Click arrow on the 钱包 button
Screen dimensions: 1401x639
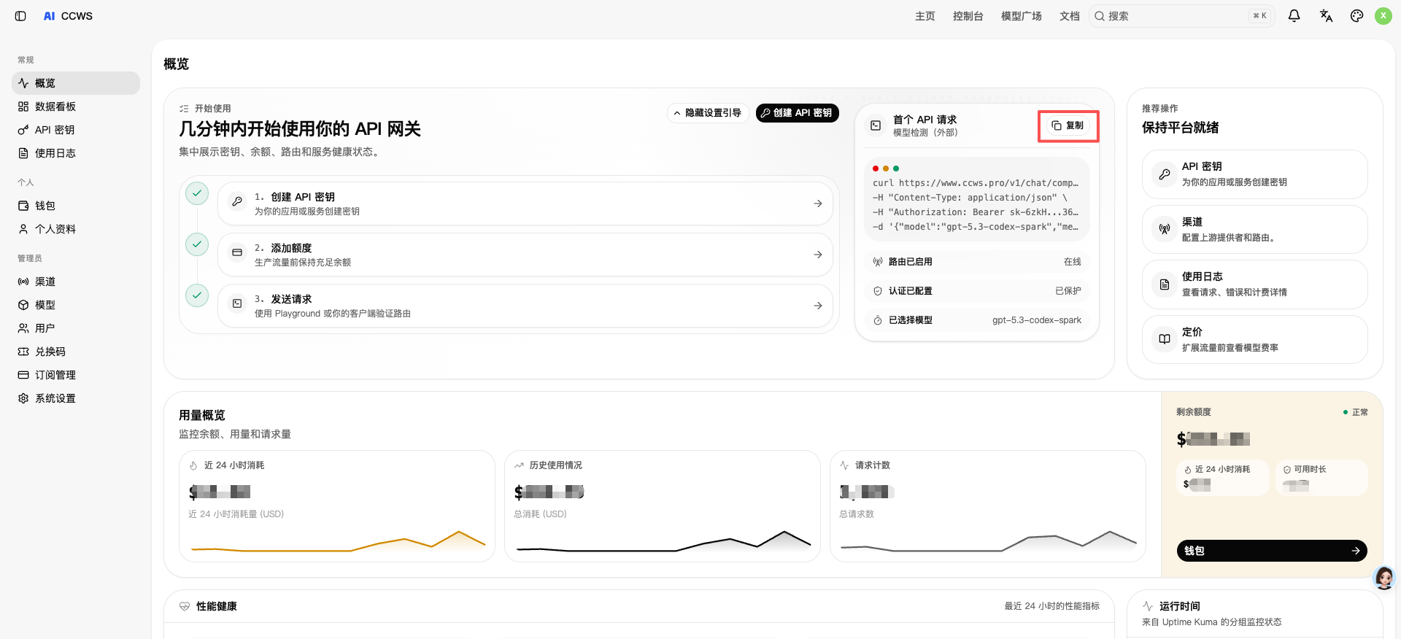coord(1355,551)
